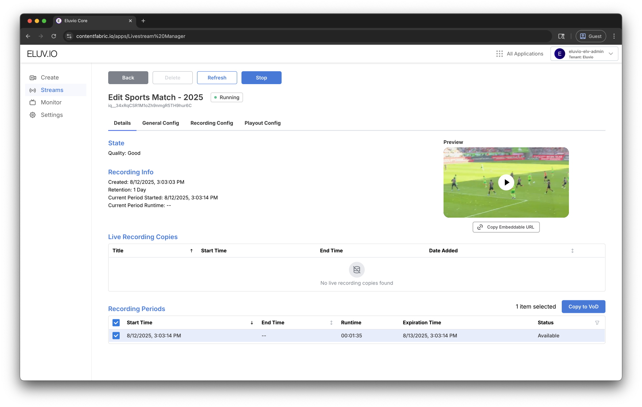Click Copy Embeddable URL button
This screenshot has height=407, width=642.
(x=506, y=227)
